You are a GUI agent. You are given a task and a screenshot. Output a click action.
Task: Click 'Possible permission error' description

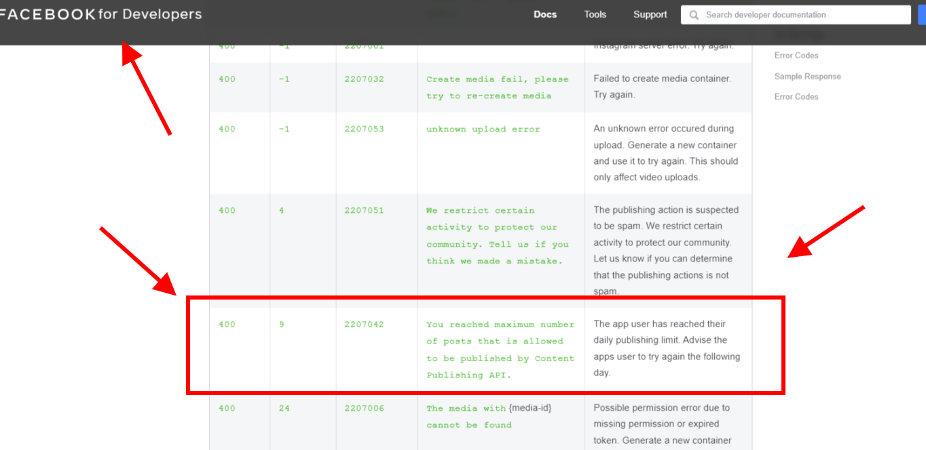pos(662,424)
